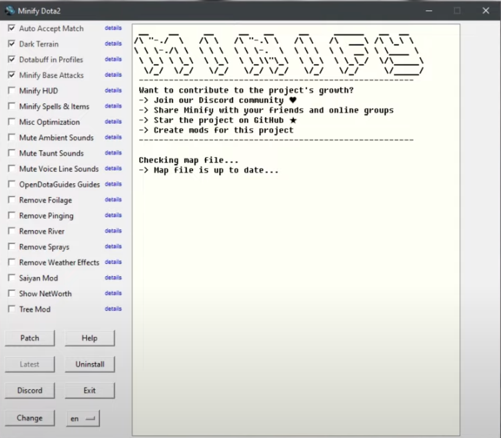Check Show NetWorth option
Image resolution: width=501 pixels, height=438 pixels.
(x=11, y=293)
